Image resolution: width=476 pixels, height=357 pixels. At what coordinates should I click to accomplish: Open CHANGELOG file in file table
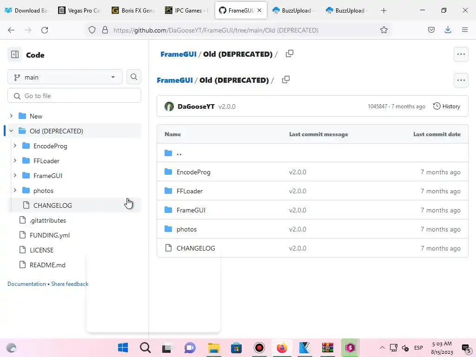(196, 248)
